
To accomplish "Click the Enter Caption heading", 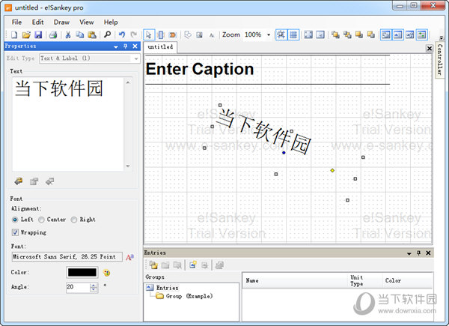I will coord(200,69).
